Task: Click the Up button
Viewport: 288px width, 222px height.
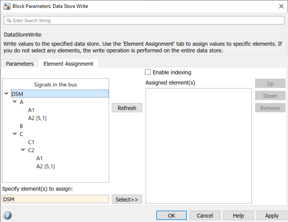Action: (270, 84)
